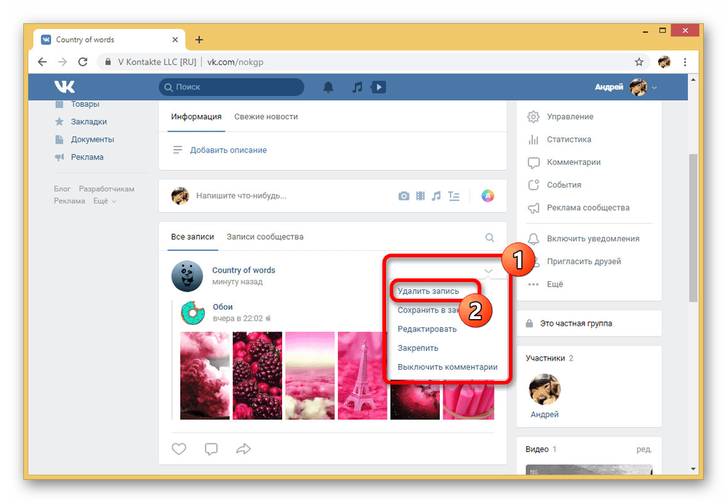Open the music note icon in header

pos(357,87)
